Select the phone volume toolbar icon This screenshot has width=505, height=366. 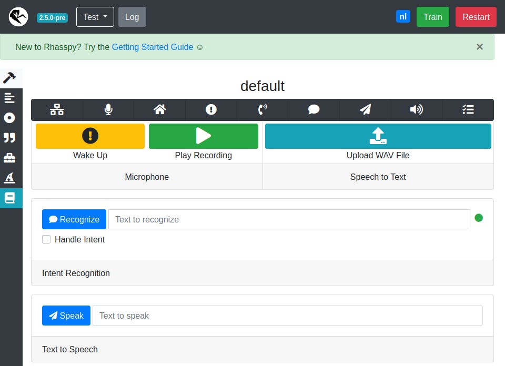[x=262, y=109]
